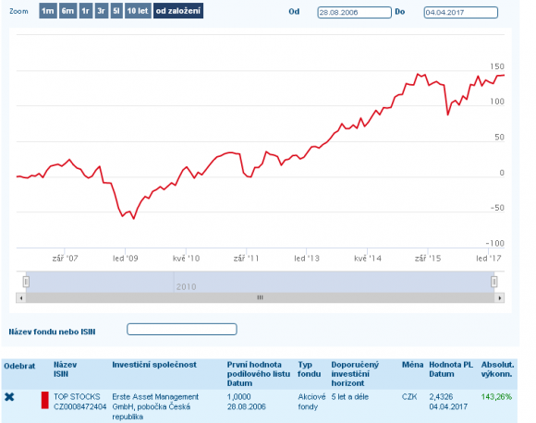Viewport: 536px width, 423px height.
Task: Click the "kvě '14" axis label
Action: point(368,259)
